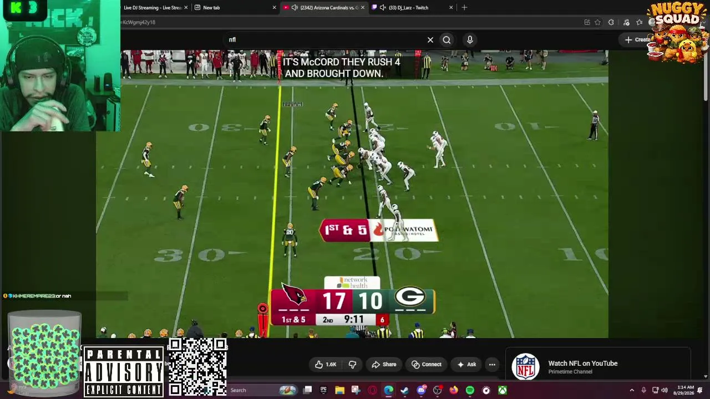Start voice search with microphone icon

[x=470, y=40]
